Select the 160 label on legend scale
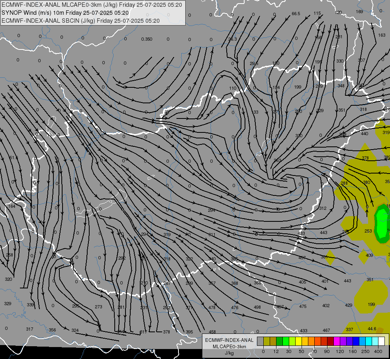390x359 pixels. click(x=353, y=351)
